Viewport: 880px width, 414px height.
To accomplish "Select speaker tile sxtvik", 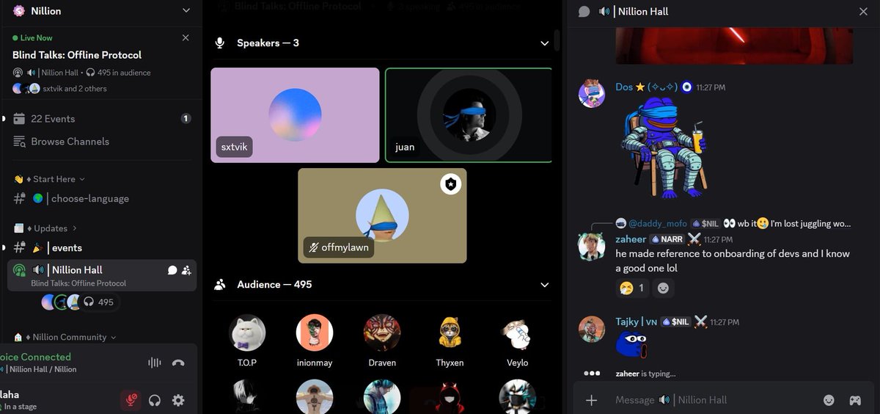I will tap(295, 115).
